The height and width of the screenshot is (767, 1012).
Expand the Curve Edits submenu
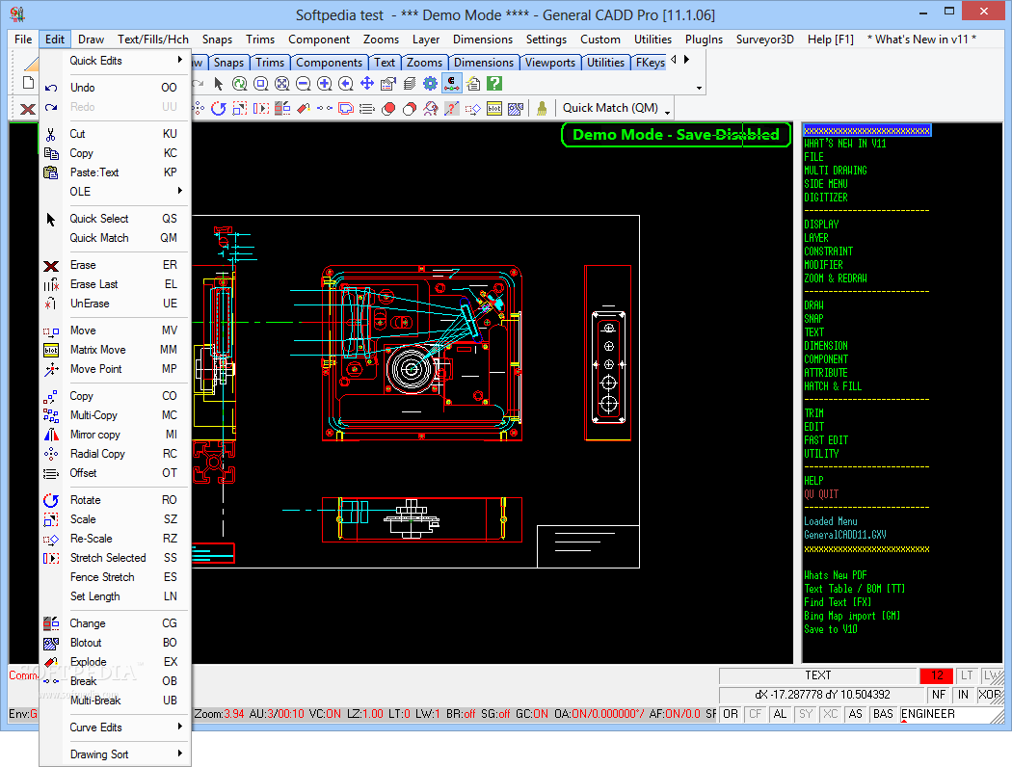coord(115,727)
